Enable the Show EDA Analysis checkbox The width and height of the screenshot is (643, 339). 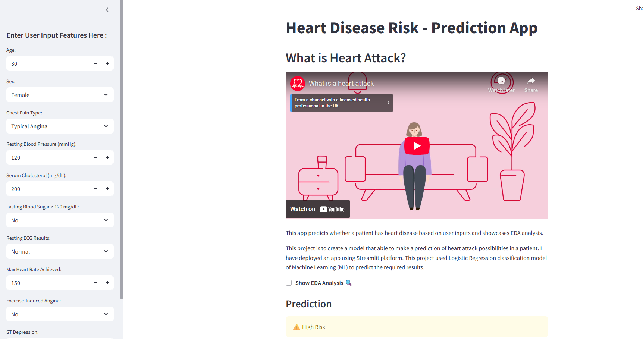tap(289, 283)
